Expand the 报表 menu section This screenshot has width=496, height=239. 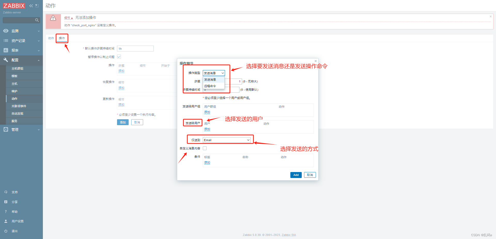click(21, 50)
